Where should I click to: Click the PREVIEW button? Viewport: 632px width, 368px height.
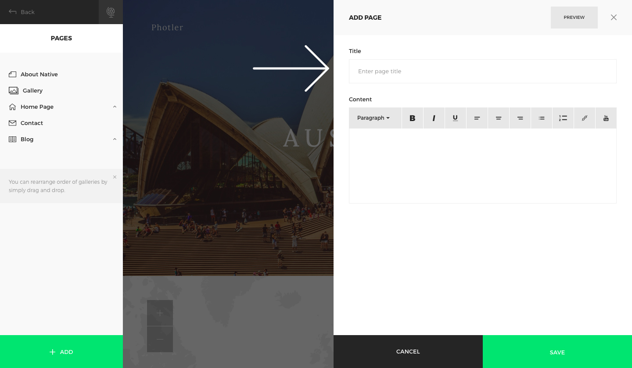(574, 18)
